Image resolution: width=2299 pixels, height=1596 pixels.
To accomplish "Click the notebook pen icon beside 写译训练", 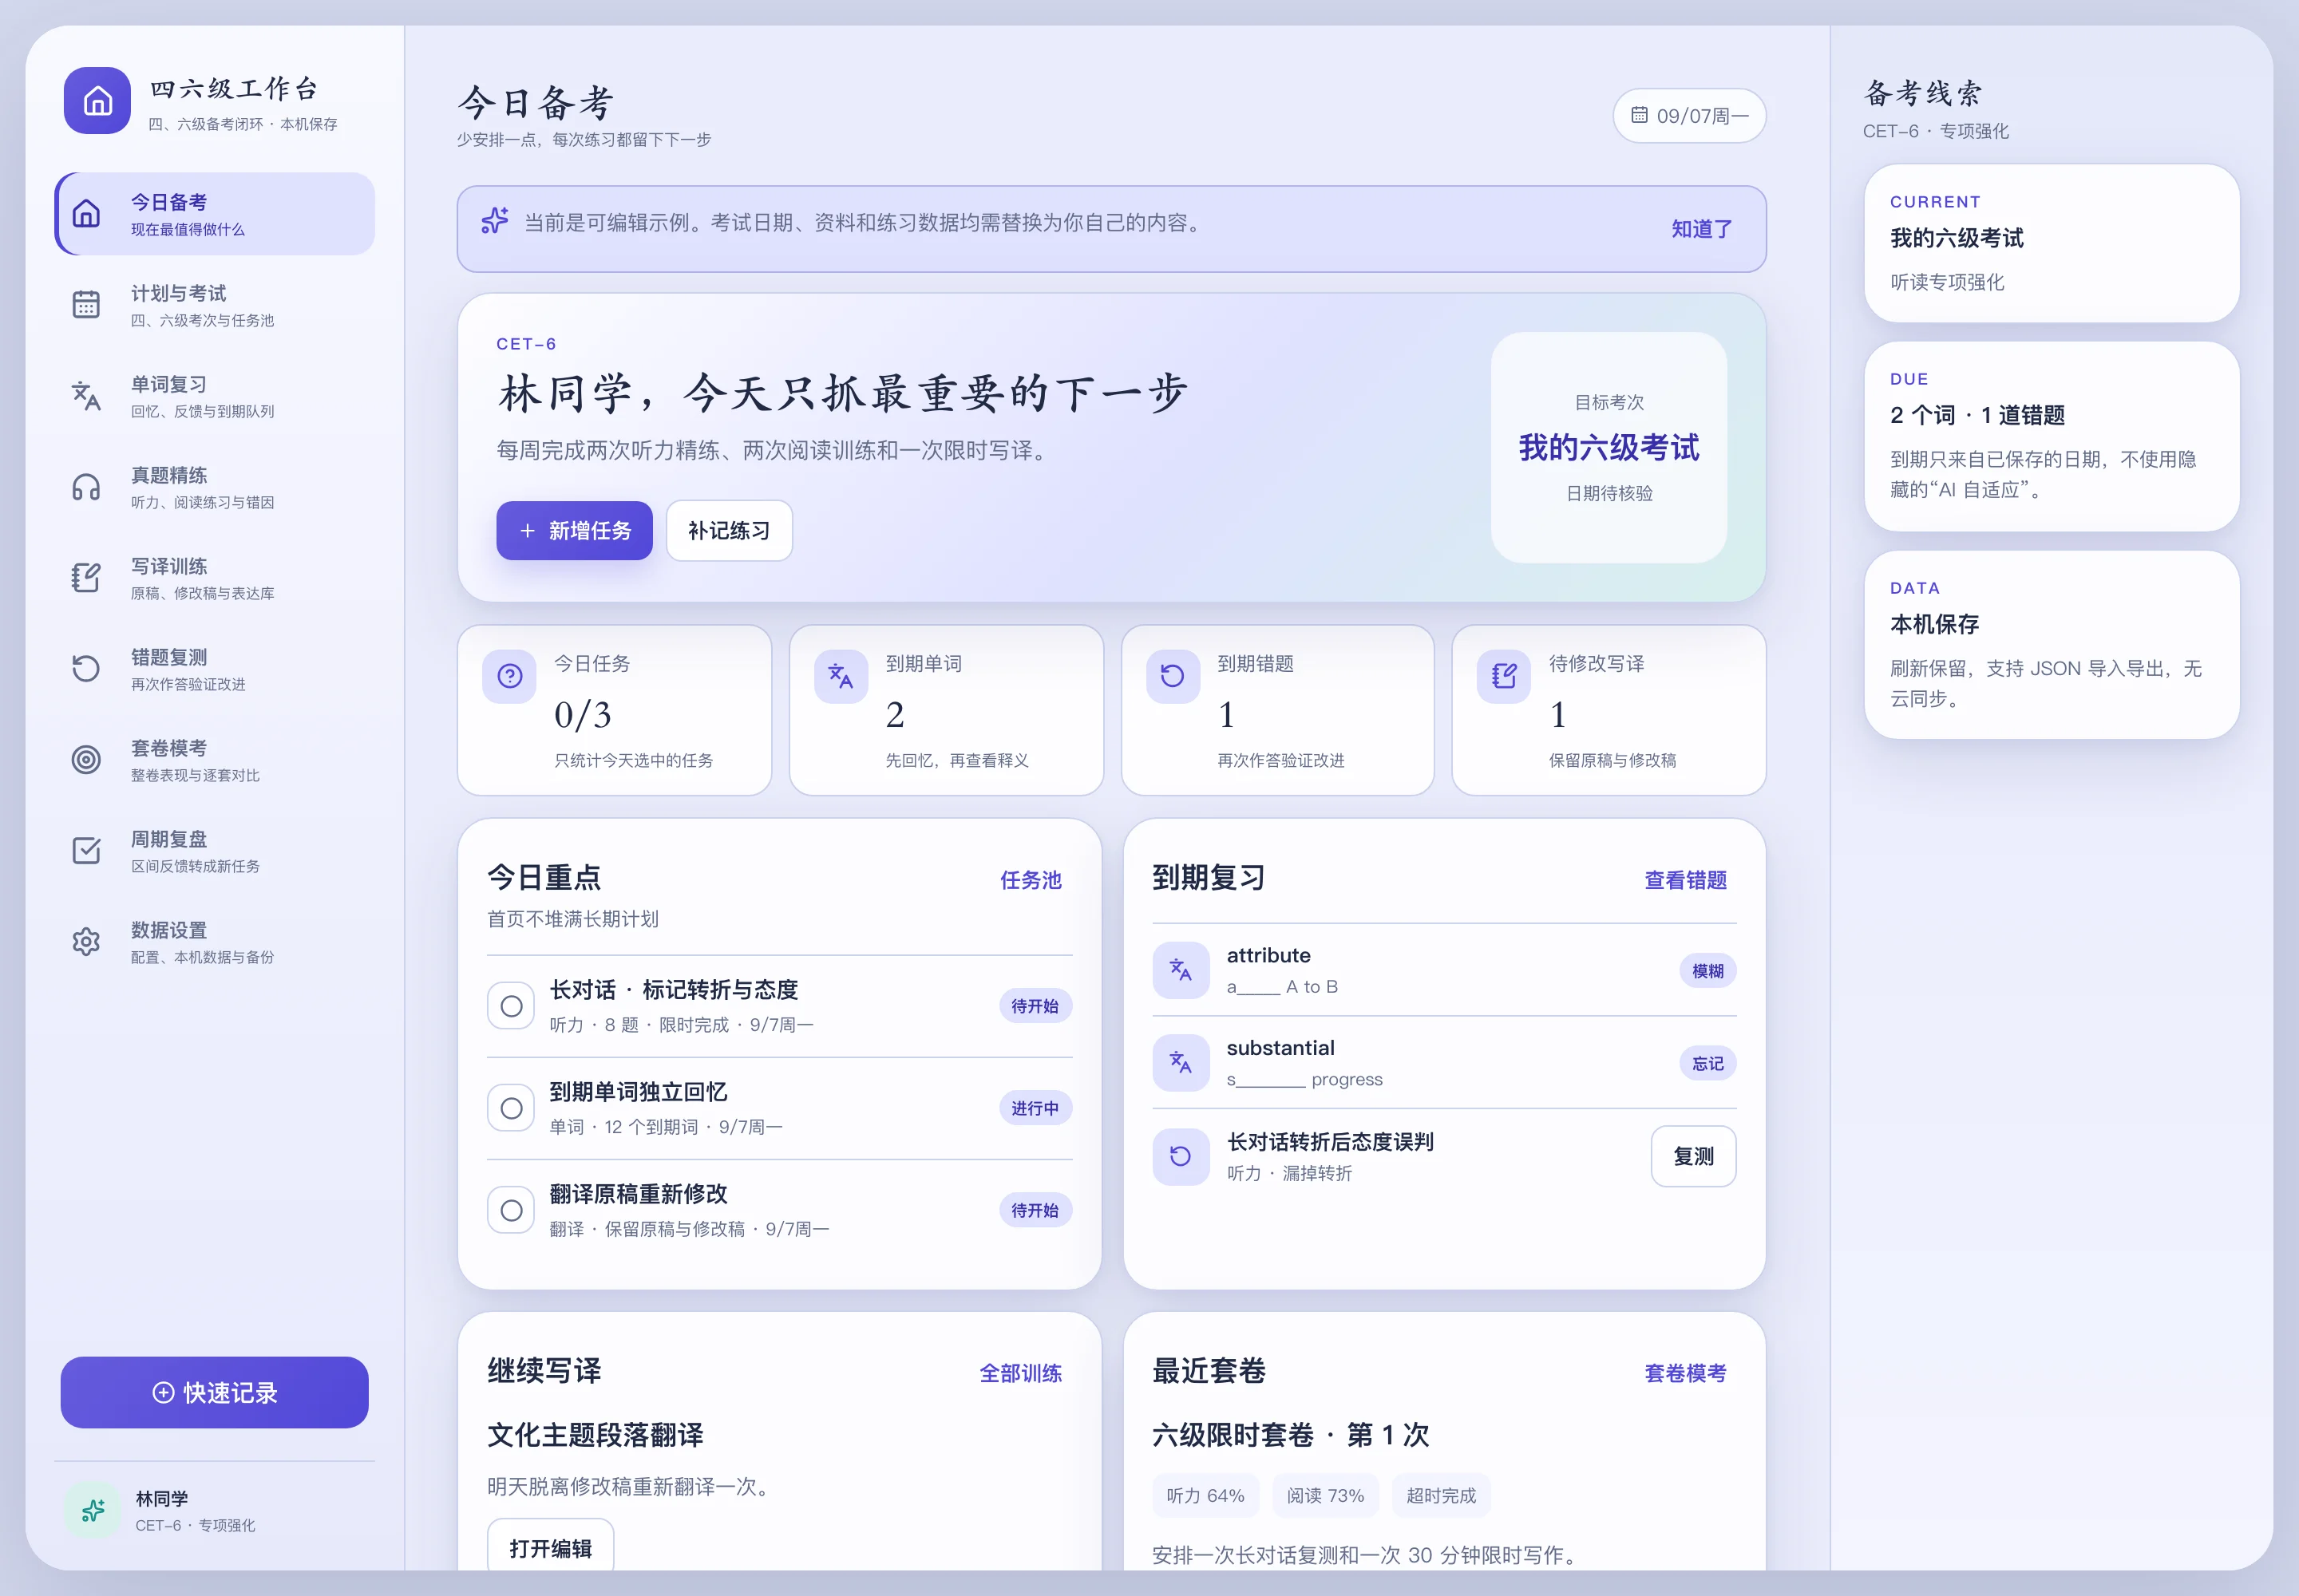I will click(87, 578).
